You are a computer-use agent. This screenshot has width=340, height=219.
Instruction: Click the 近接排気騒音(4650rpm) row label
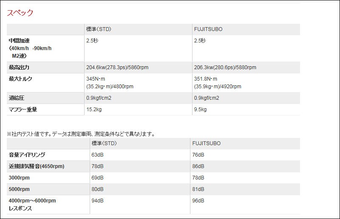37,166
